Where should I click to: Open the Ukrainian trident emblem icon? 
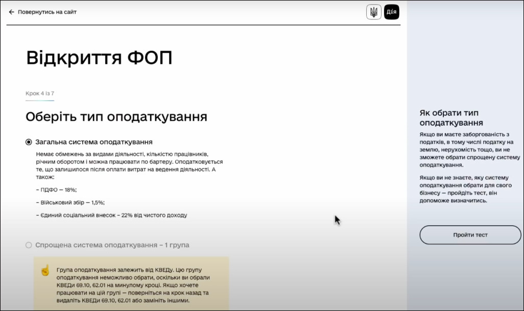pyautogui.click(x=374, y=12)
